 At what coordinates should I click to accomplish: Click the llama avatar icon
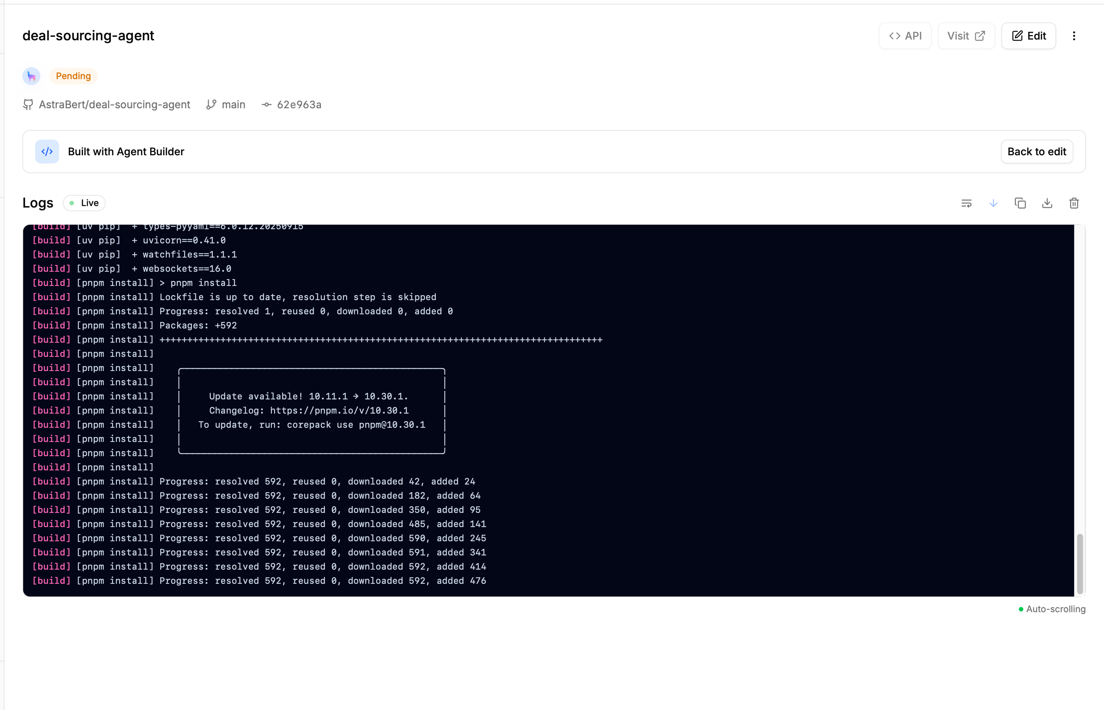pyautogui.click(x=31, y=76)
